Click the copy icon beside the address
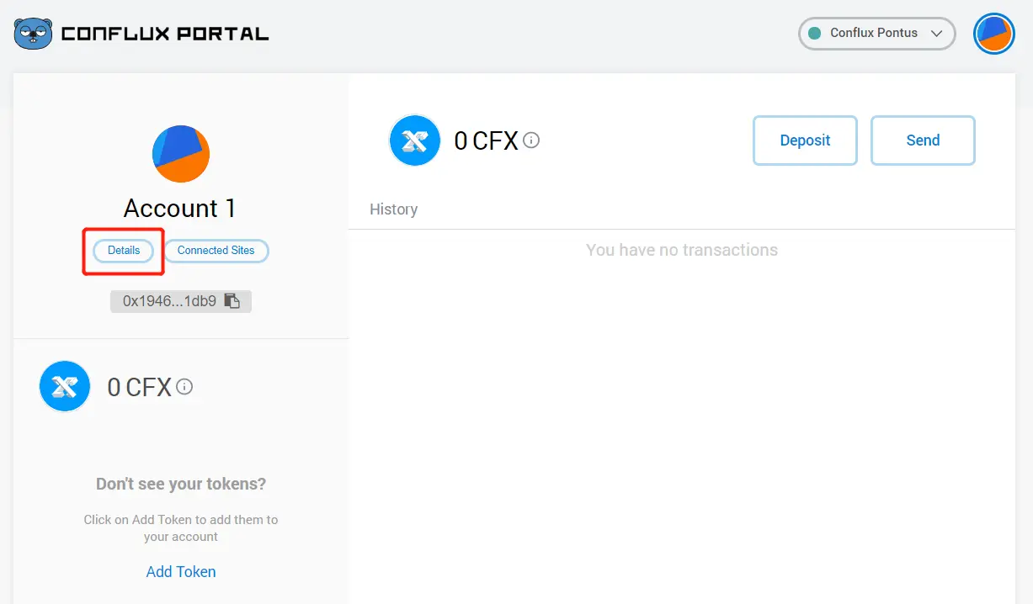This screenshot has height=604, width=1033. tap(232, 301)
